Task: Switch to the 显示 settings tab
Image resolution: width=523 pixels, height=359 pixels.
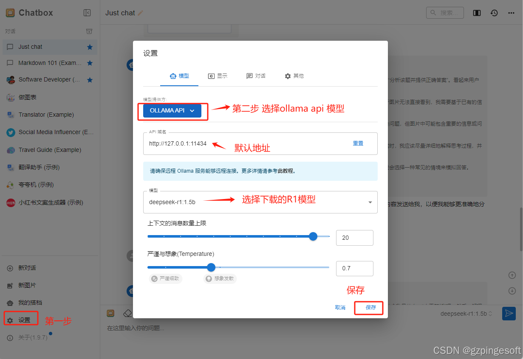Action: (218, 76)
